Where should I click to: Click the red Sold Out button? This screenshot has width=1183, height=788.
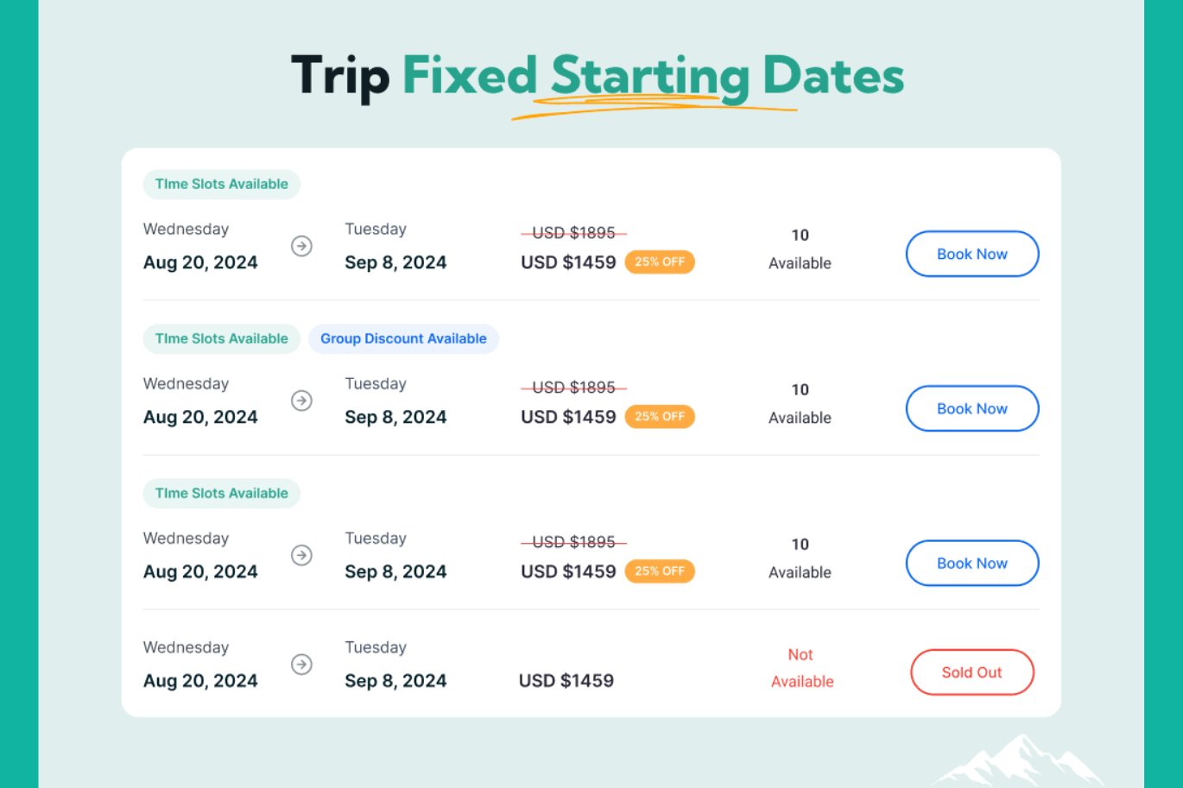pyautogui.click(x=971, y=672)
